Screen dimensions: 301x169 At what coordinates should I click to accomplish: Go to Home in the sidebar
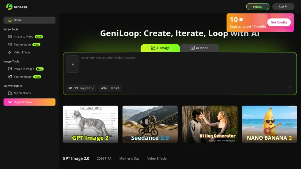(29, 20)
